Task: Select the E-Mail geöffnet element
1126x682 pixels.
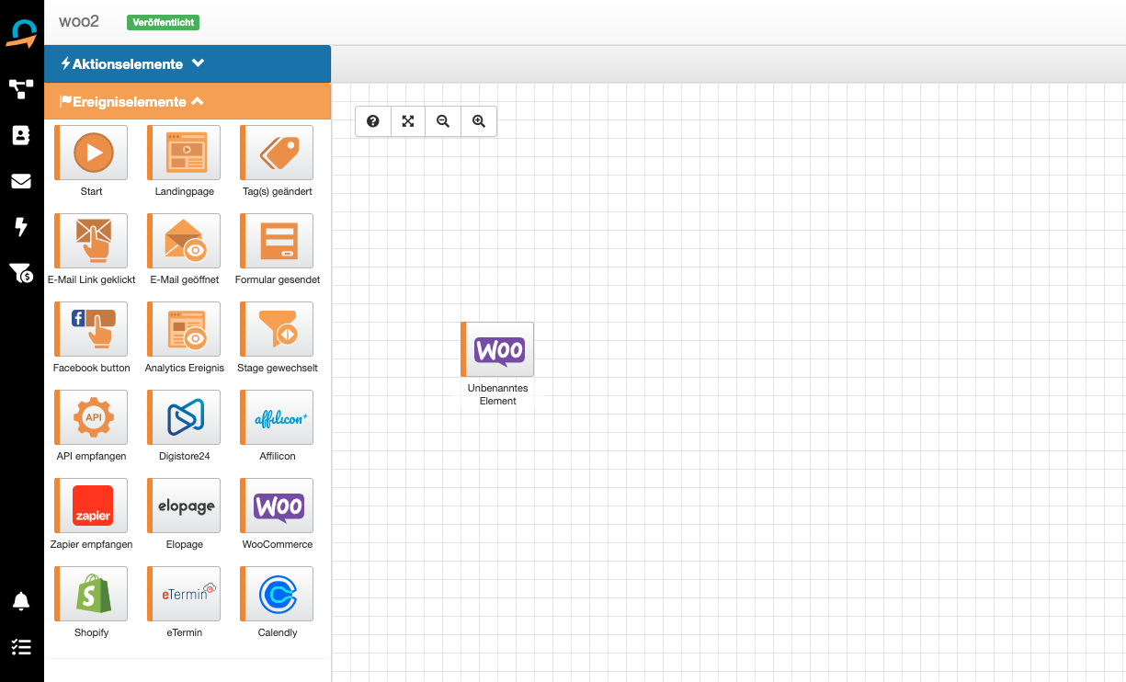Action: pyautogui.click(x=184, y=241)
